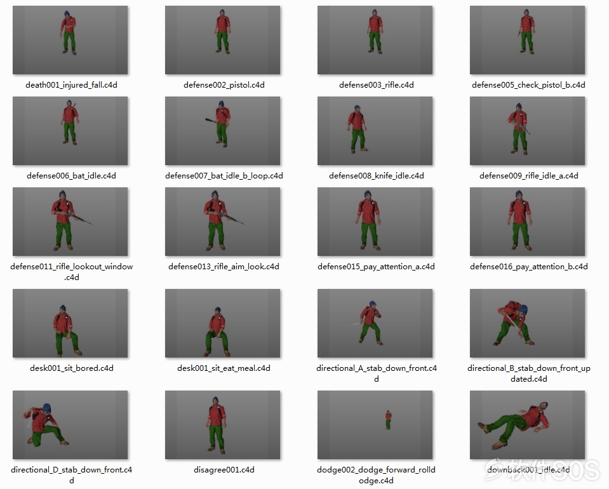
Task: Click the defense016_pay_attention_b.c4d thumbnail
Action: [528, 222]
